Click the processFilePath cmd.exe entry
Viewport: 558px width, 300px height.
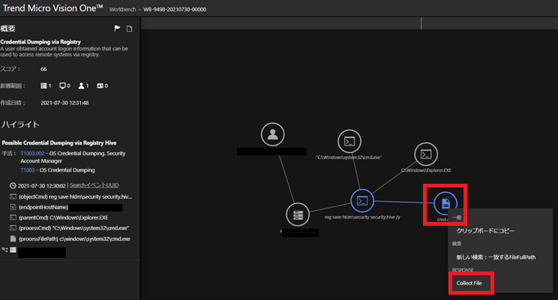pyautogui.click(x=74, y=238)
